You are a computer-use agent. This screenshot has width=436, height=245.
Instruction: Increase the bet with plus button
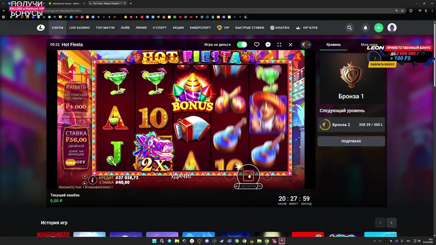click(267, 176)
